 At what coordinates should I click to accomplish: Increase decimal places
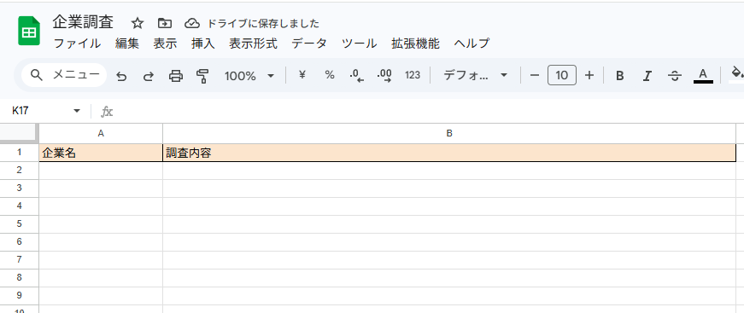pos(384,76)
